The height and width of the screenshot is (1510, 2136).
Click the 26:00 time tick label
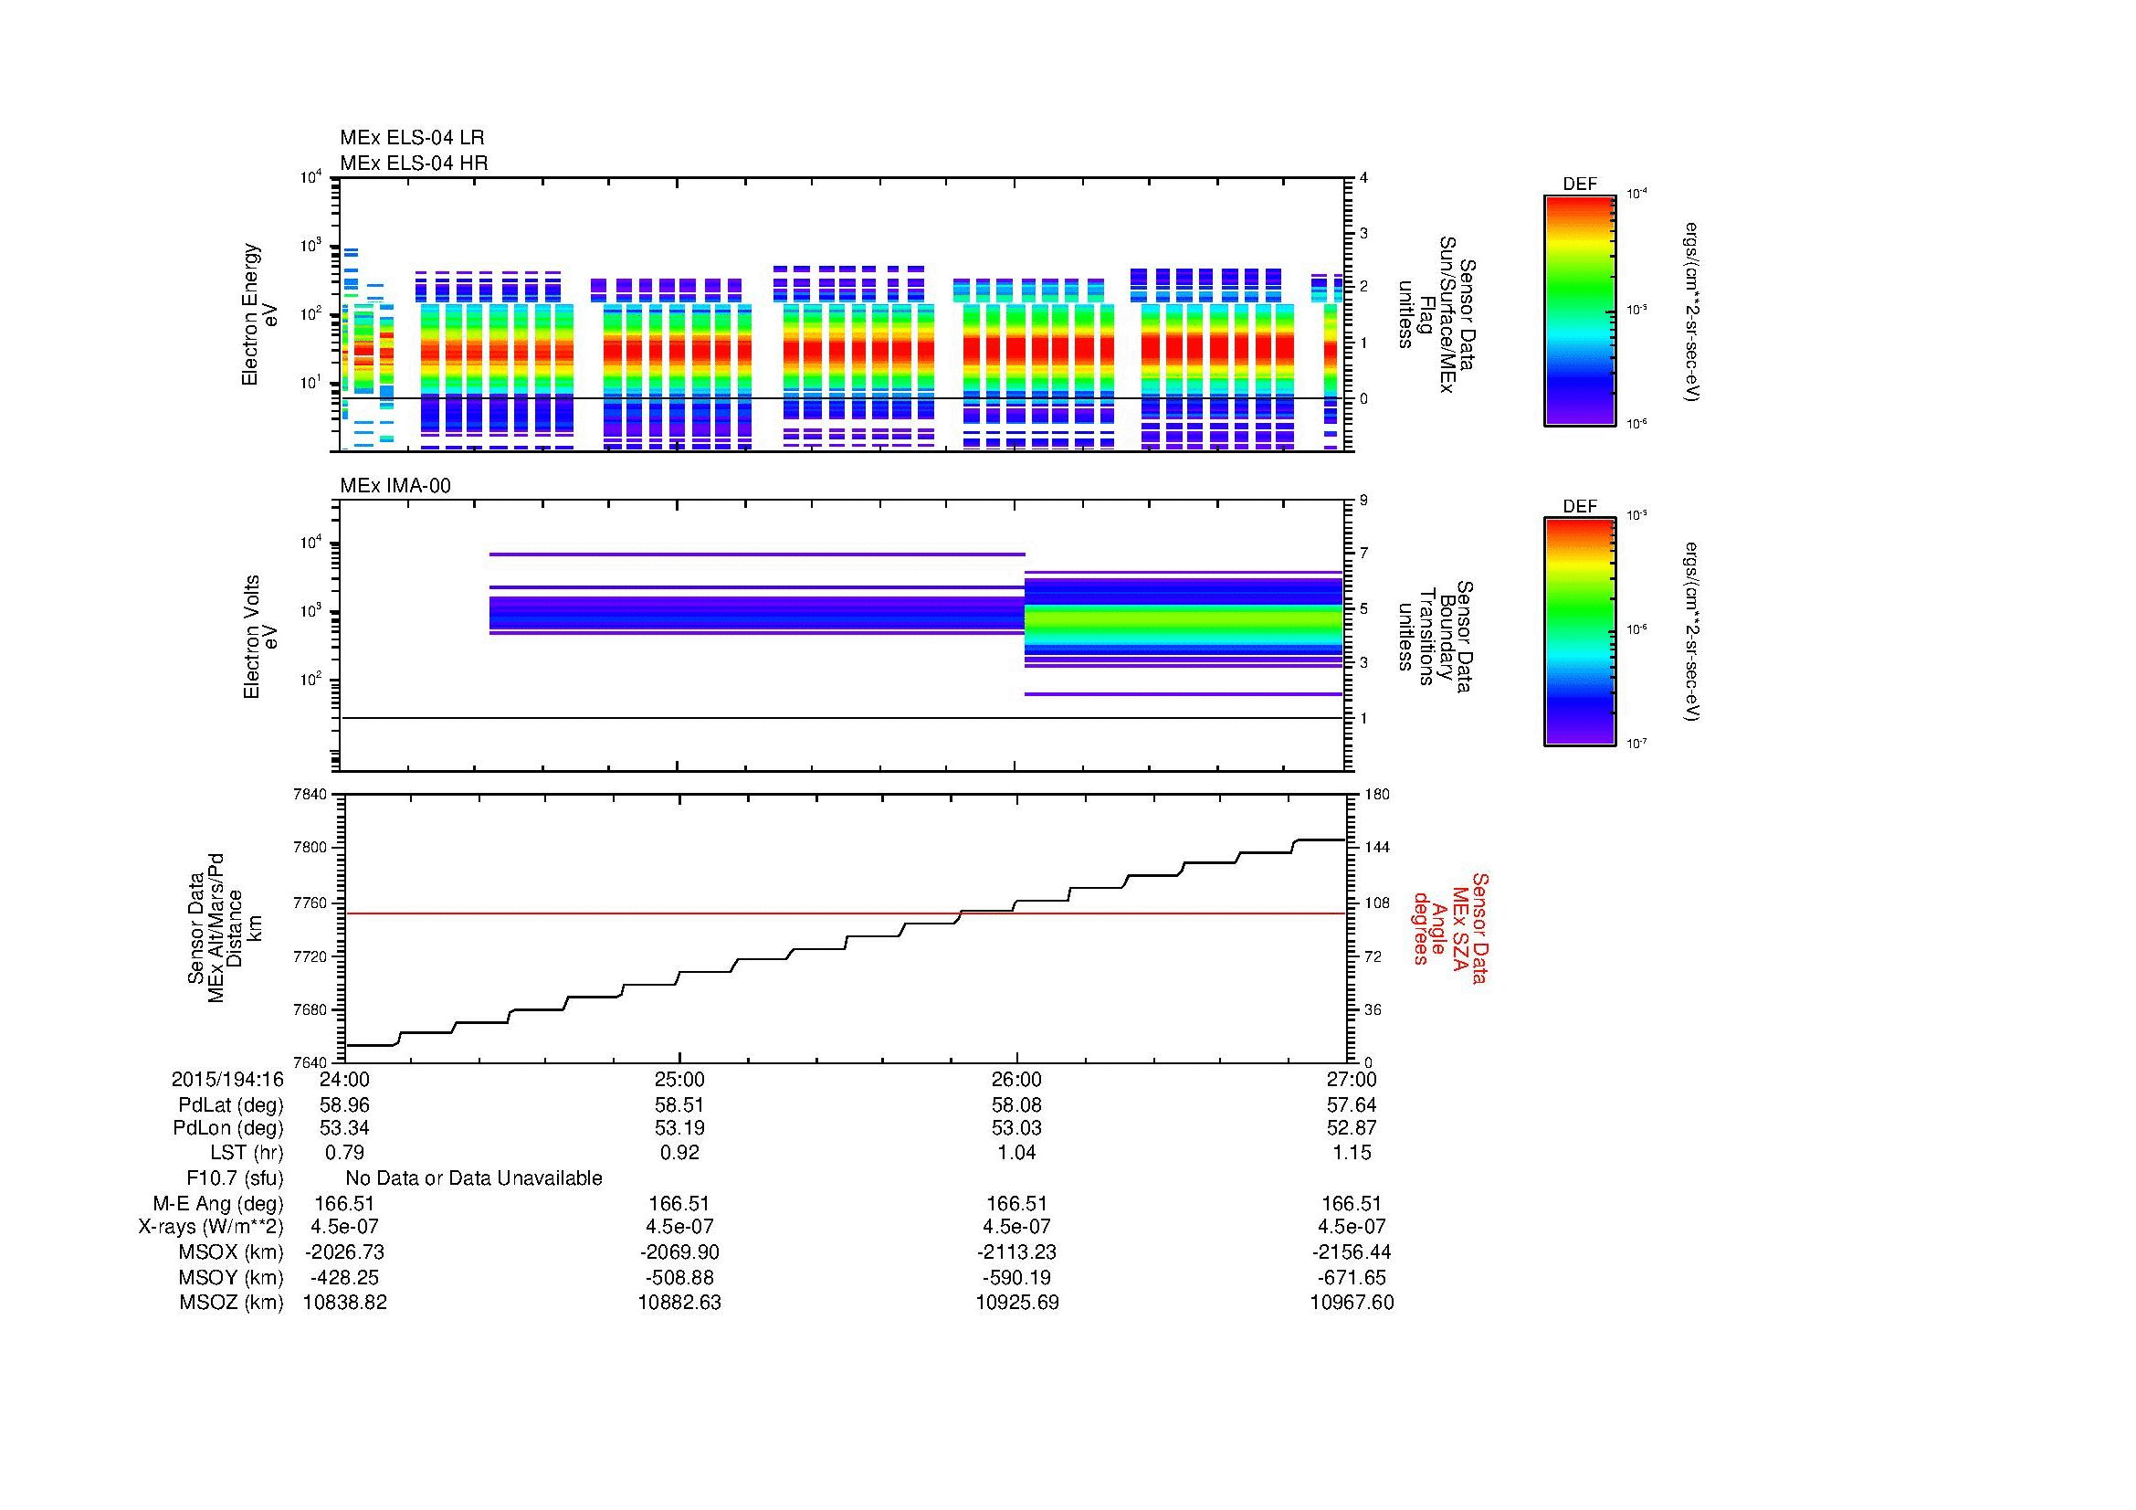click(1015, 1079)
